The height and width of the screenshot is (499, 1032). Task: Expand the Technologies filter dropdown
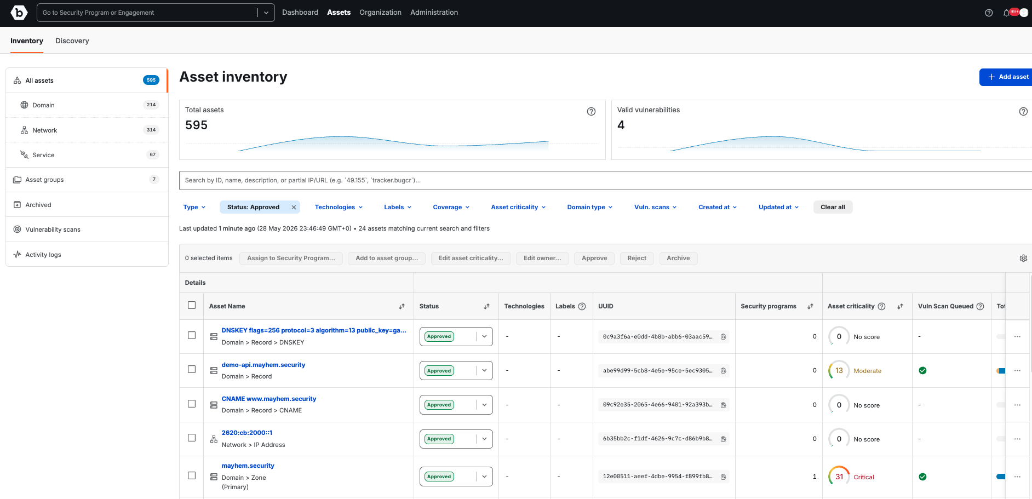(x=339, y=207)
